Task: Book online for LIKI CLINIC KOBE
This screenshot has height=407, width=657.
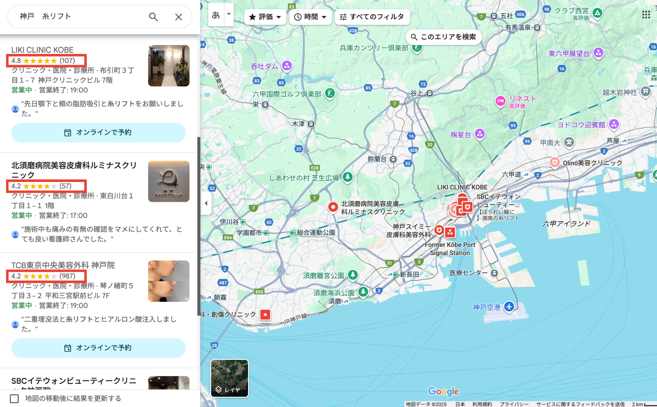Action: point(98,133)
